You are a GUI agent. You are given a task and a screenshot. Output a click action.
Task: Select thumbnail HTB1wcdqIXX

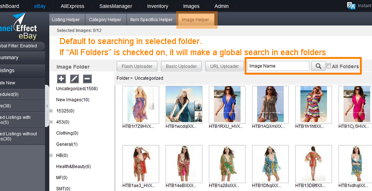(x=184, y=104)
